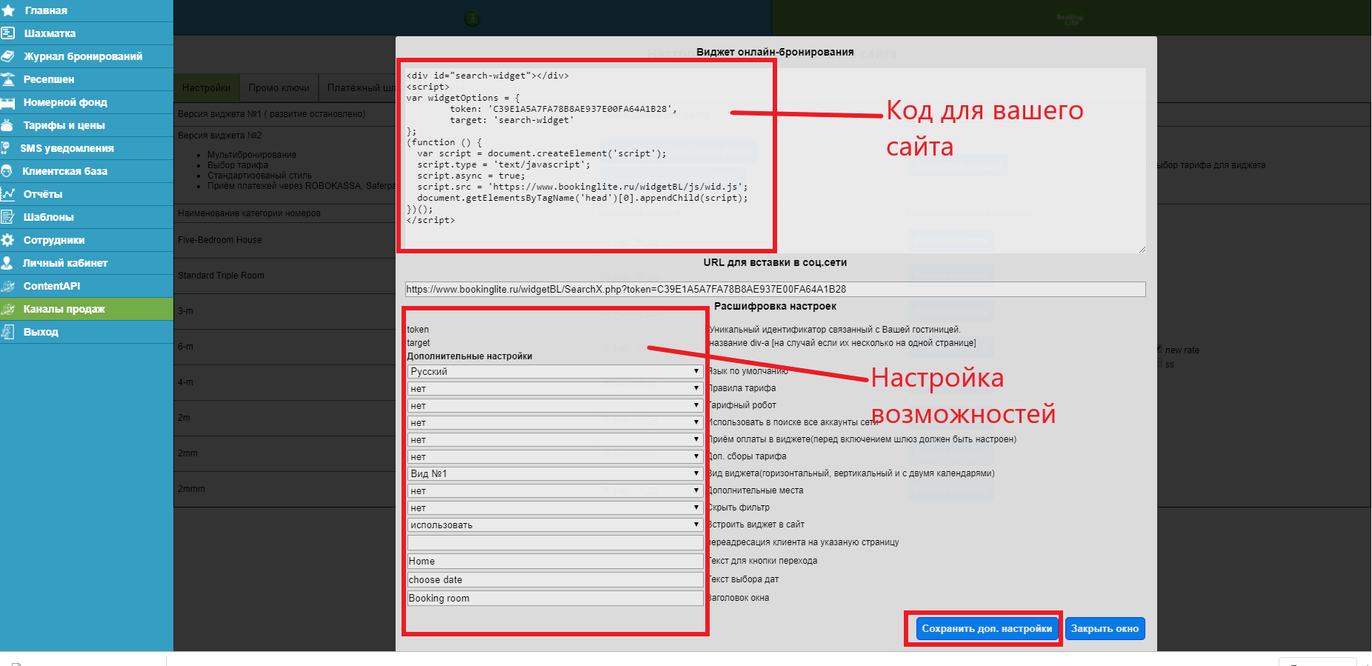This screenshot has height=666, width=1372.
Task: Click the Booking Lite logo in header
Action: pos(1070,19)
